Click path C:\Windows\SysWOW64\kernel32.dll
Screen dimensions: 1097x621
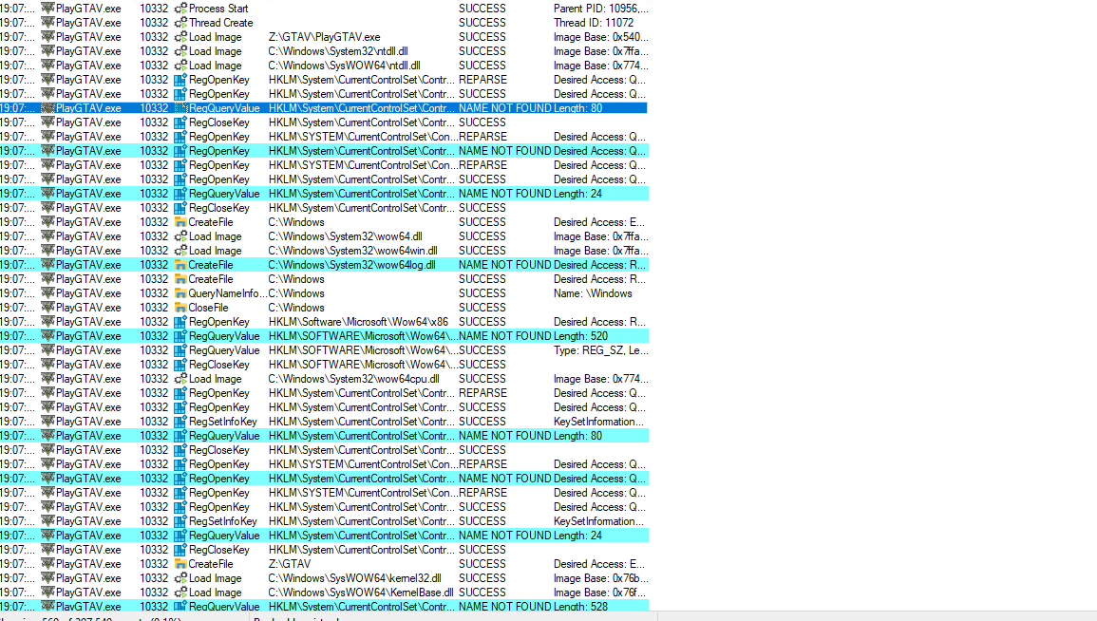click(x=354, y=578)
